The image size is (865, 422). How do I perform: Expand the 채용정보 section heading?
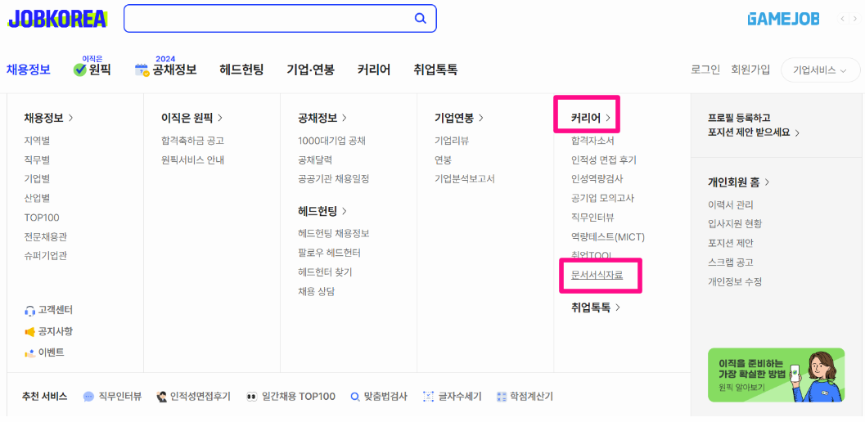(x=48, y=118)
